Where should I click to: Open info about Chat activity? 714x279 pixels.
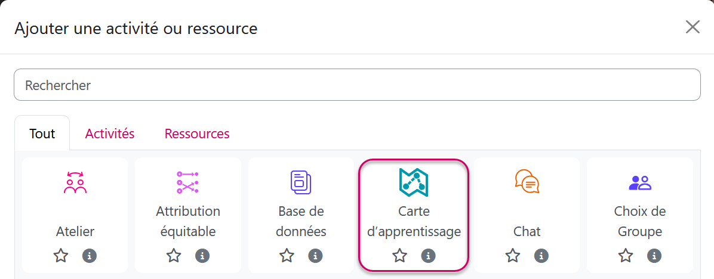point(541,256)
